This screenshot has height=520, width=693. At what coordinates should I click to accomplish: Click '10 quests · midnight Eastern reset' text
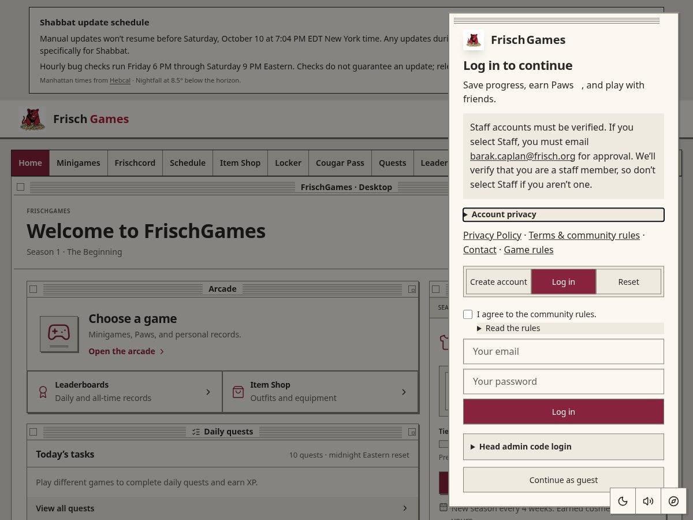pyautogui.click(x=349, y=455)
